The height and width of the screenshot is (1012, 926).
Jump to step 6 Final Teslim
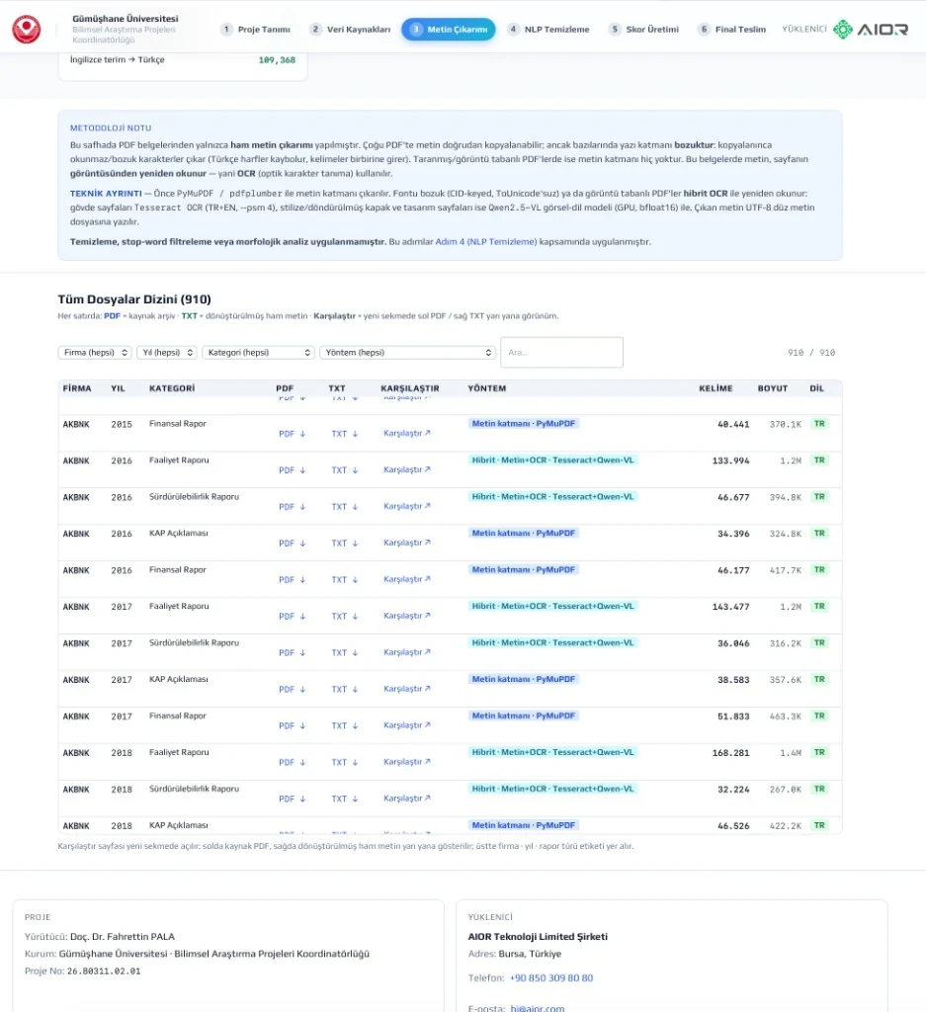pos(732,29)
